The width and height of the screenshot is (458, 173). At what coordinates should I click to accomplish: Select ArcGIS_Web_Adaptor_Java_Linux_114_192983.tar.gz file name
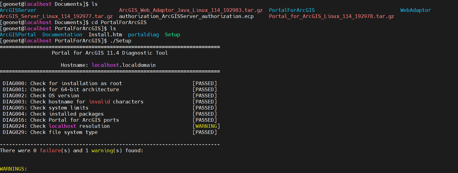(191, 10)
